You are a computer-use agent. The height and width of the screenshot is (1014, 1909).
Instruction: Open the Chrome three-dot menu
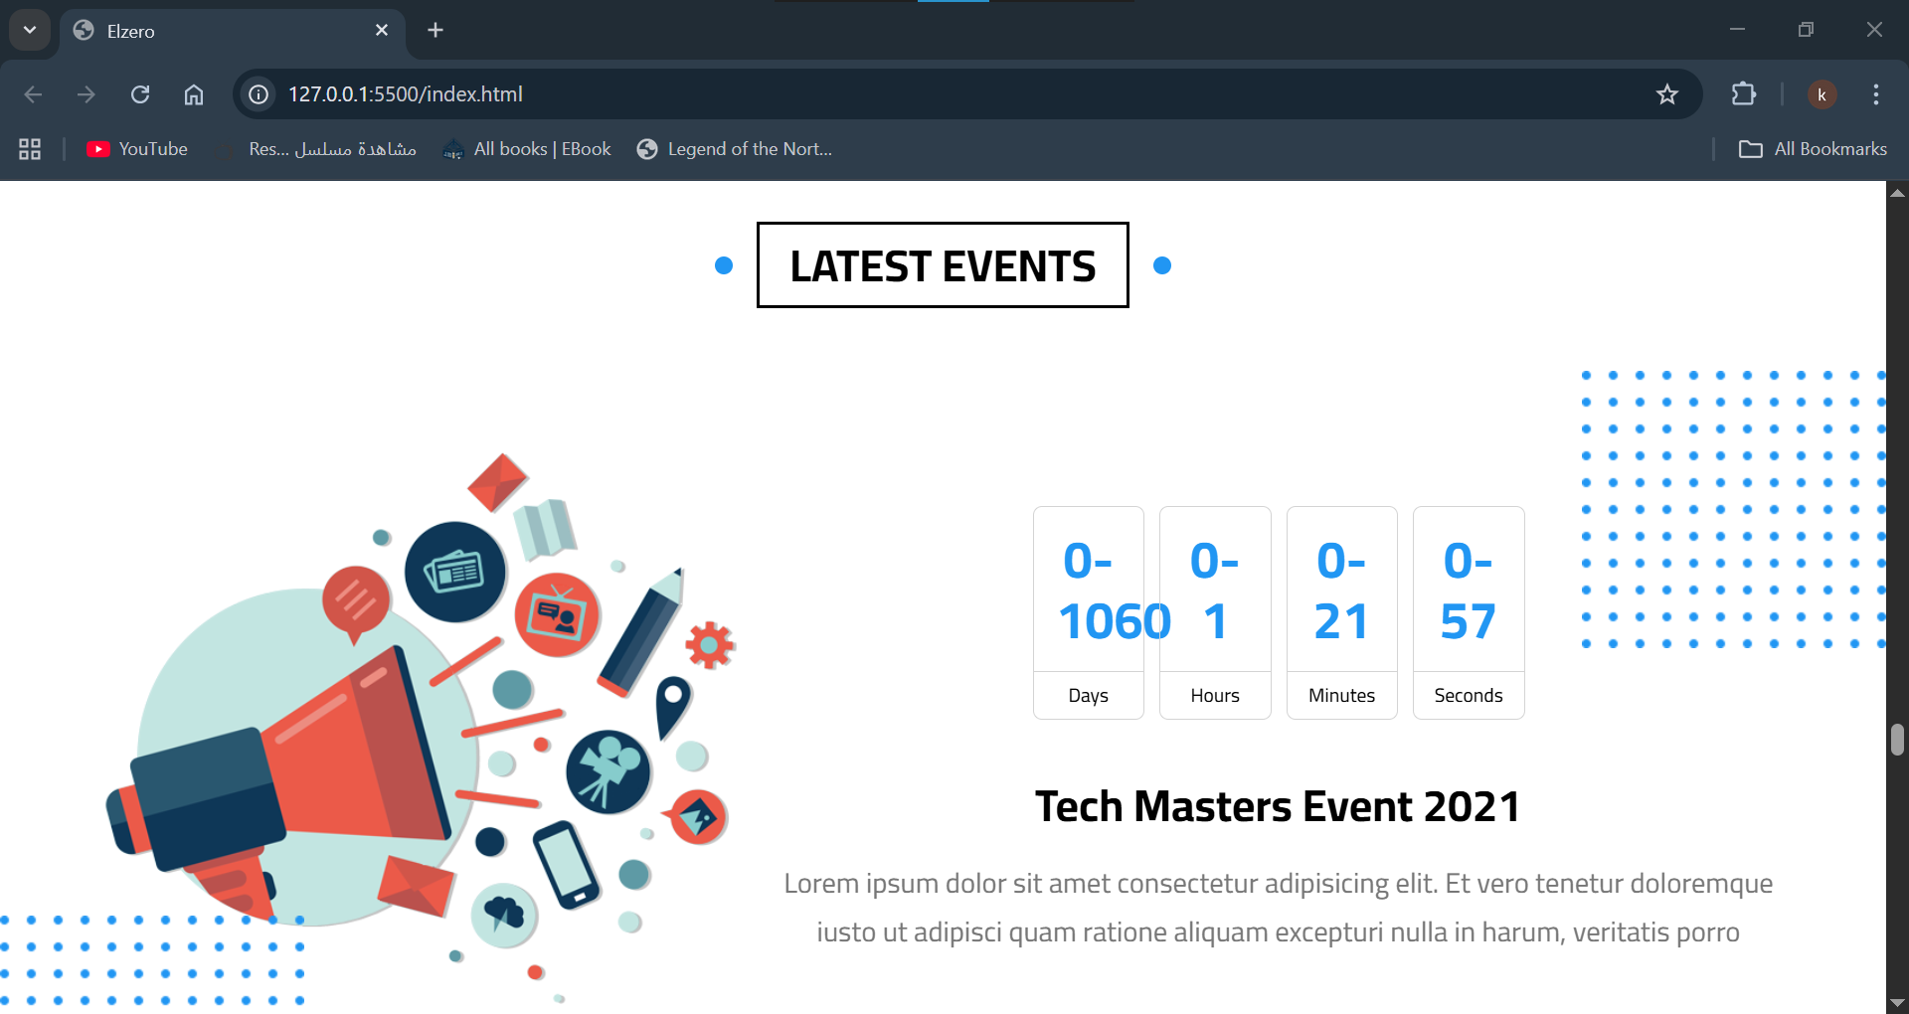pos(1875,94)
